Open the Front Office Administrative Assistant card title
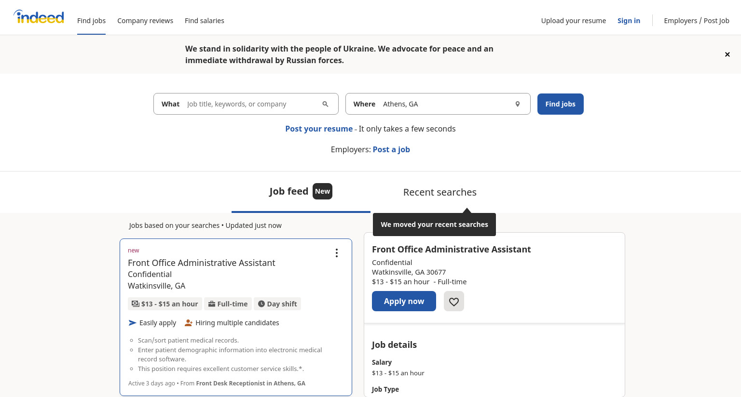The width and height of the screenshot is (741, 397). click(202, 263)
